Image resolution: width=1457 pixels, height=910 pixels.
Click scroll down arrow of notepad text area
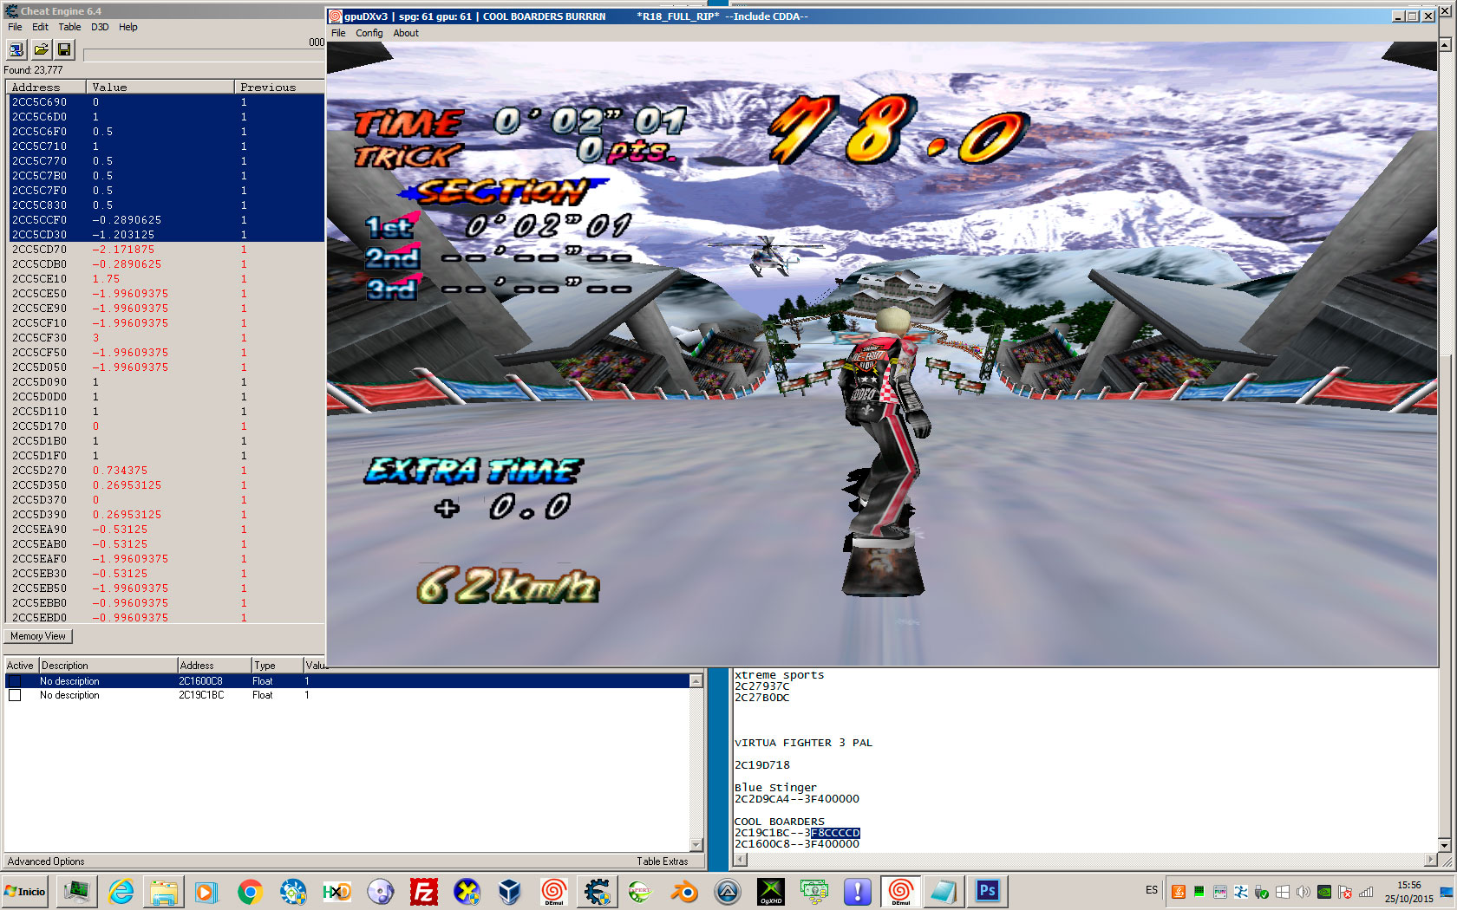pos(1444,845)
